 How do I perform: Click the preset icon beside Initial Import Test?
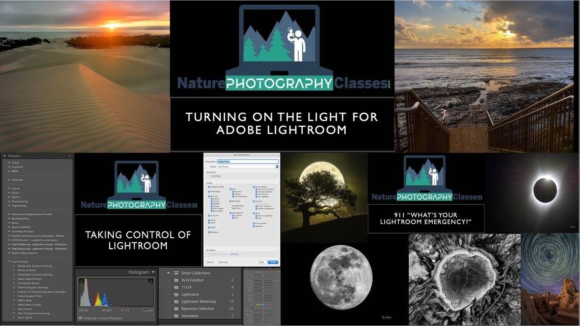pyautogui.click(x=14, y=296)
